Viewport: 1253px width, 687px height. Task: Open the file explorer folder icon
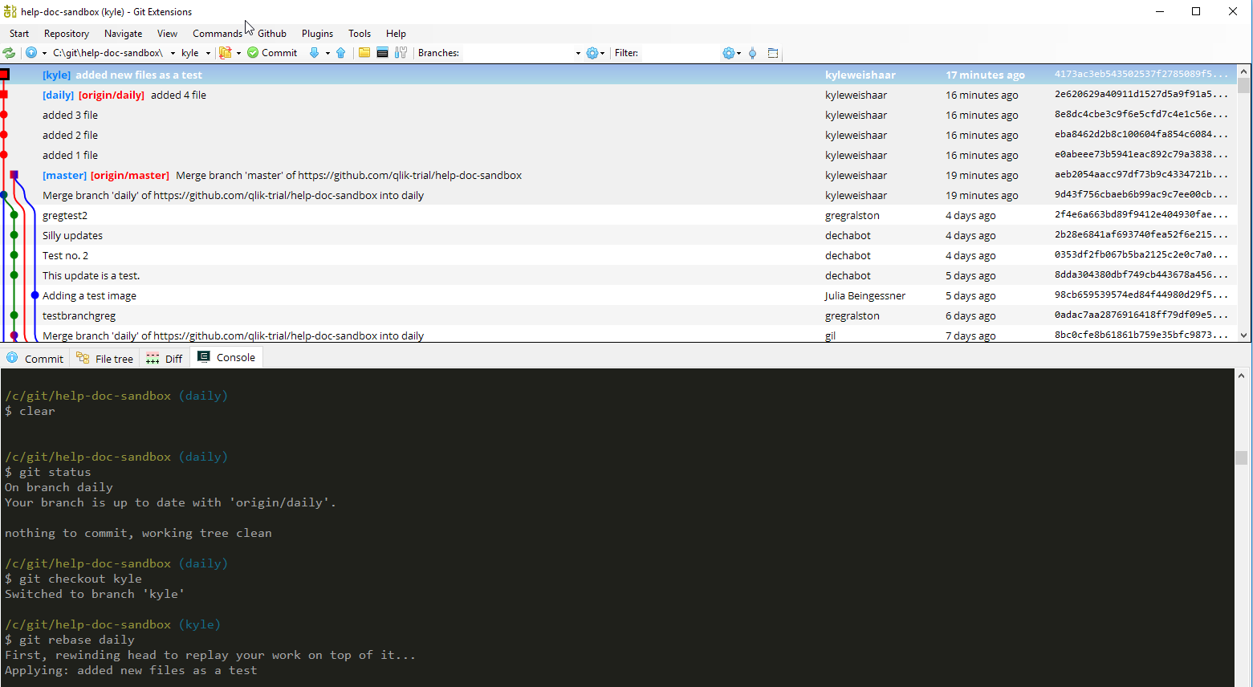(x=364, y=53)
